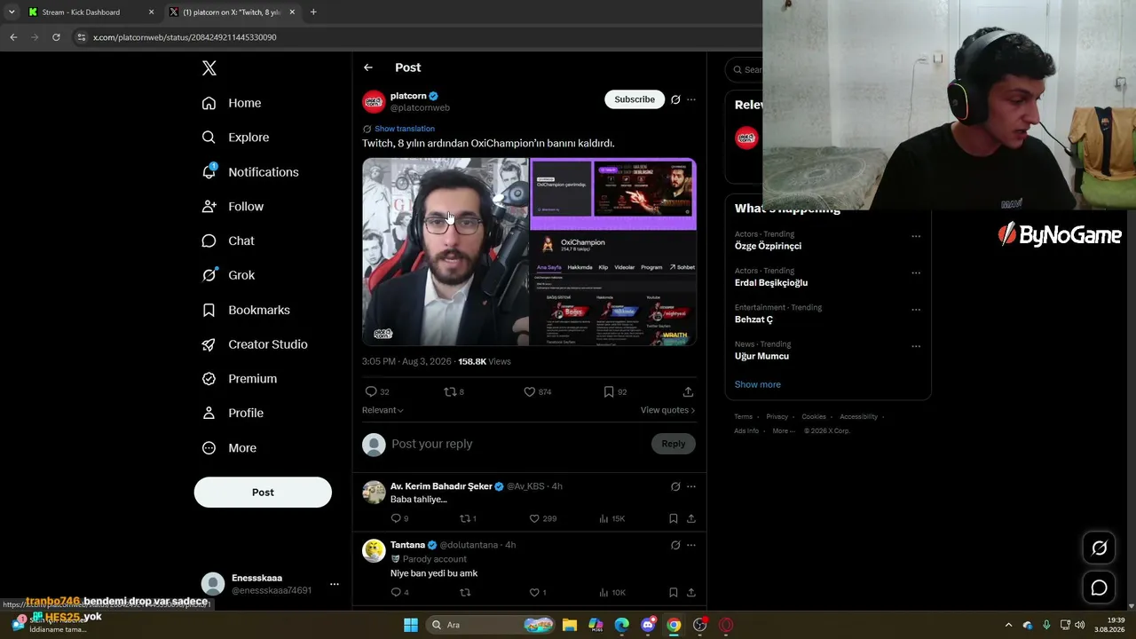Open Notifications in the X sidebar
1136x639 pixels.
click(x=250, y=172)
